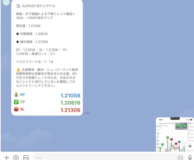Tap the chart emoji before AUDNZD
Image resolution: width=194 pixels, height=160 pixels.
click(x=18, y=6)
